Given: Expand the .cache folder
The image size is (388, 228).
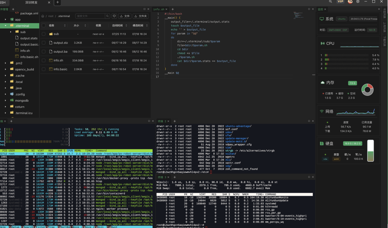Looking at the screenshot, I should [5, 75].
